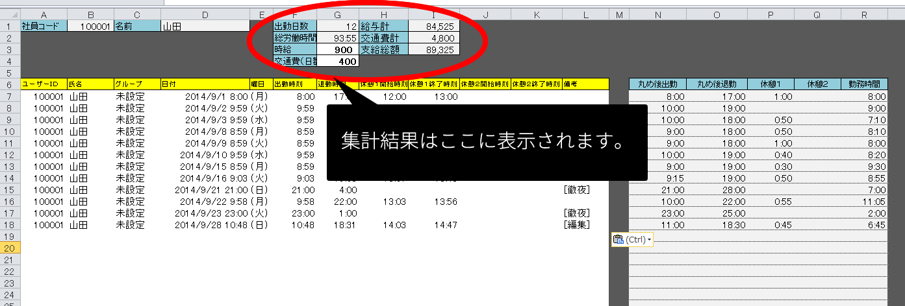Select column header R
Viewport: 905px width, 306px height.
[864, 15]
